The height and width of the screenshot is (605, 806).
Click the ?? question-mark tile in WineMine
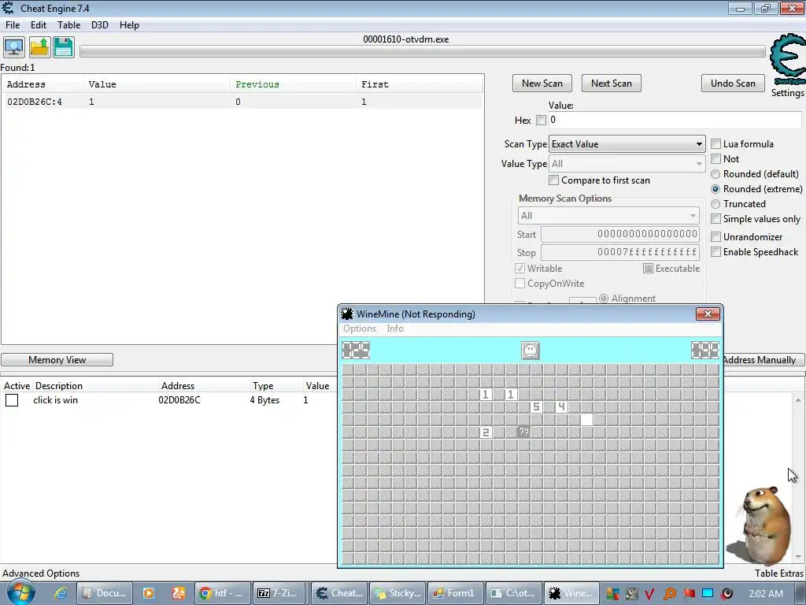tap(523, 432)
